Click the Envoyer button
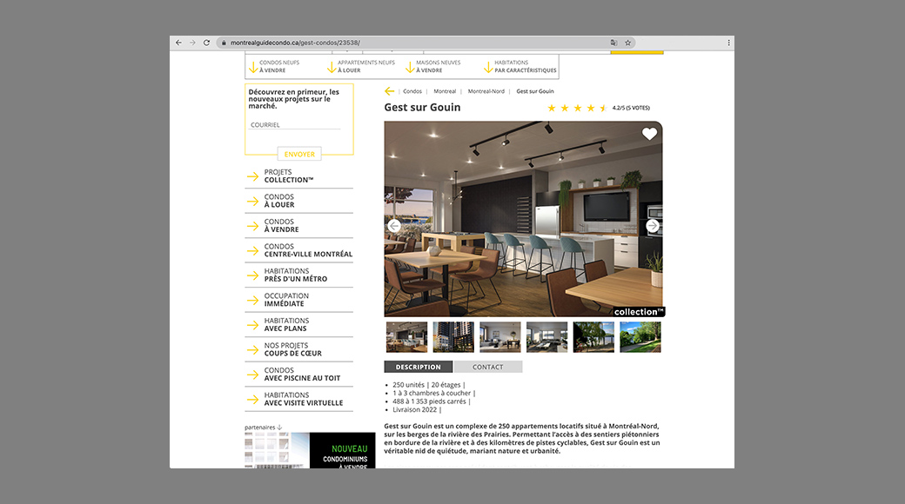 pos(299,154)
